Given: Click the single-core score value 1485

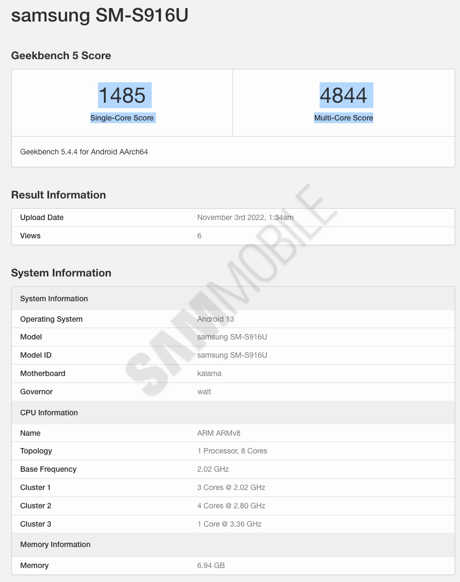Looking at the screenshot, I should 122,96.
